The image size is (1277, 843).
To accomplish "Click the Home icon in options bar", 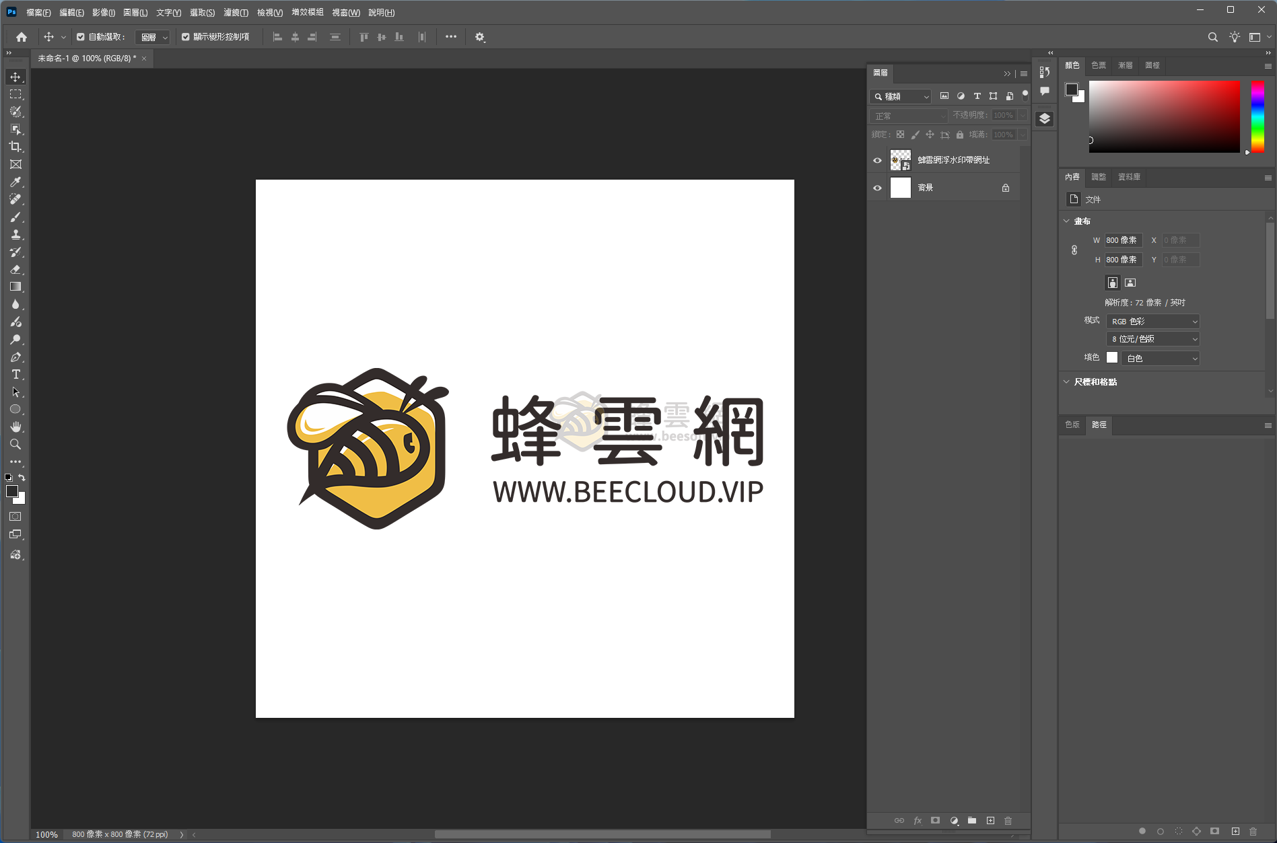I will (22, 37).
